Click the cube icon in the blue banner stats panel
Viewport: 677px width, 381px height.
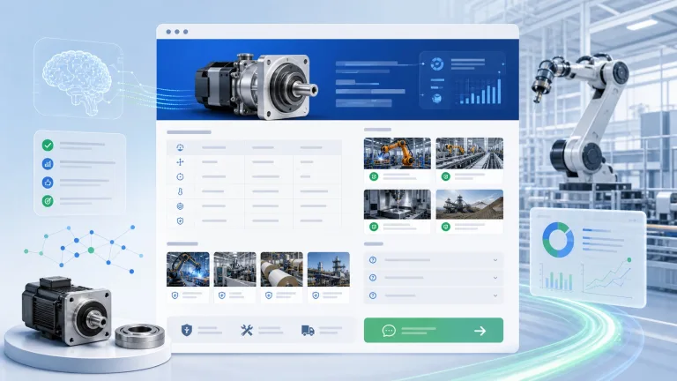click(x=436, y=99)
